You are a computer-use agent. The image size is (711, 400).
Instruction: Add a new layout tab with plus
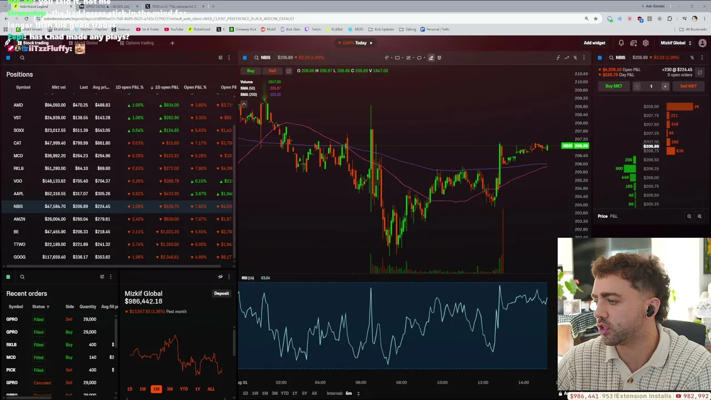click(x=172, y=43)
